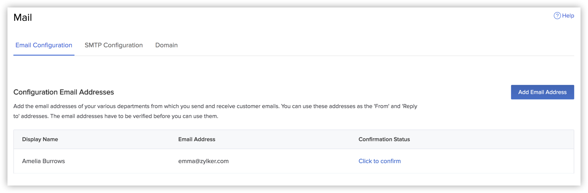The width and height of the screenshot is (588, 193).
Task: Open the SMTP Configuration tab
Action: (x=113, y=45)
